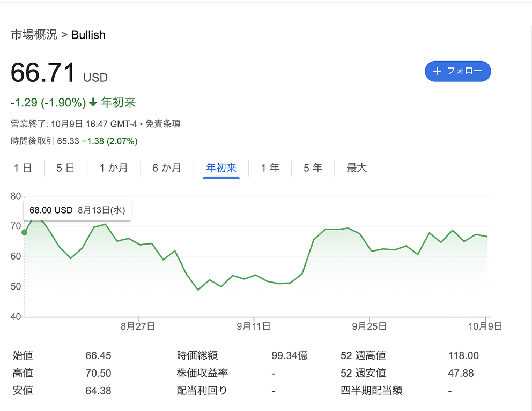The width and height of the screenshot is (532, 411).
Task: Select the 5日 time range tab
Action: (65, 168)
